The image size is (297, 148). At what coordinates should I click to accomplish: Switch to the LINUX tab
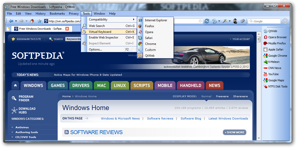tap(120, 85)
